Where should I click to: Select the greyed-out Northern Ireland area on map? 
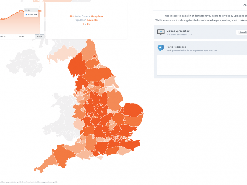pyautogui.click(x=24, y=63)
